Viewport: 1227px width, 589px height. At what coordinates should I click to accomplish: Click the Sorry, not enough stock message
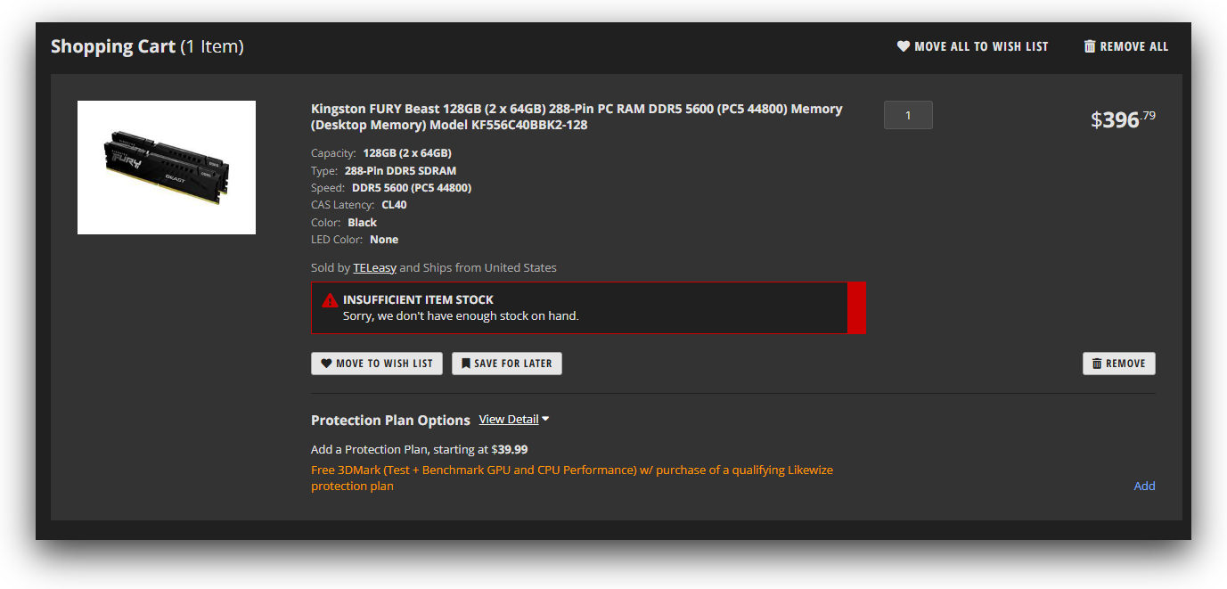coord(461,315)
